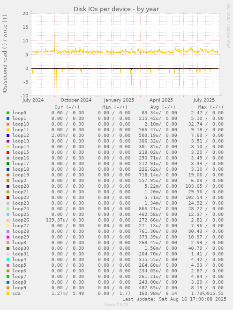Select the loop11 legend label

coord(21,130)
